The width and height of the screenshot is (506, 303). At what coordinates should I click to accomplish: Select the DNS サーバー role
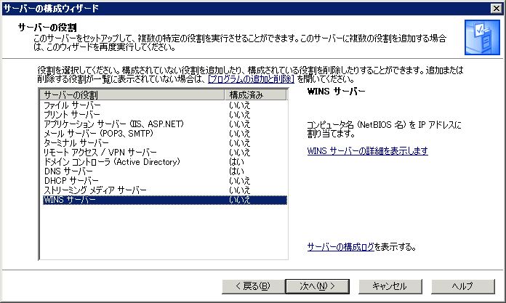pyautogui.click(x=165, y=171)
